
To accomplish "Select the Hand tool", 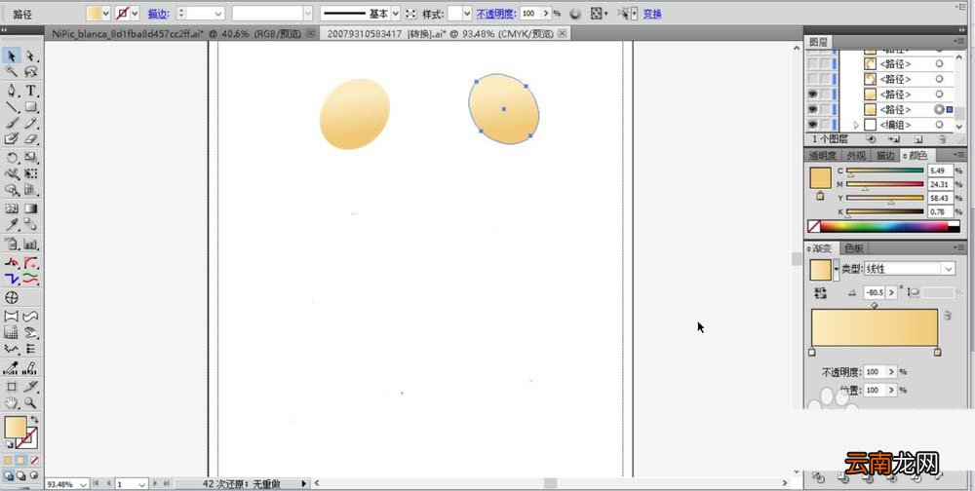I will [x=11, y=402].
